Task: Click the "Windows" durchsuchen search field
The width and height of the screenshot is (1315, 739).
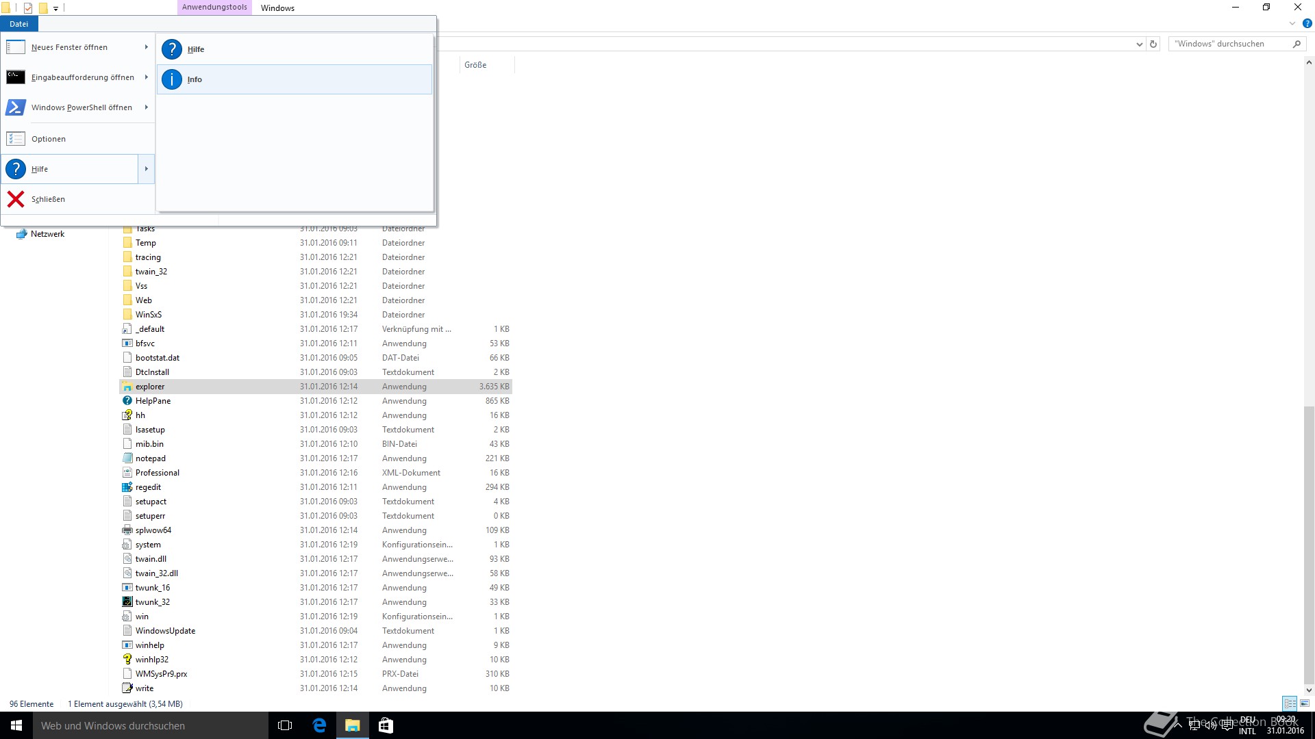Action: 1229,44
